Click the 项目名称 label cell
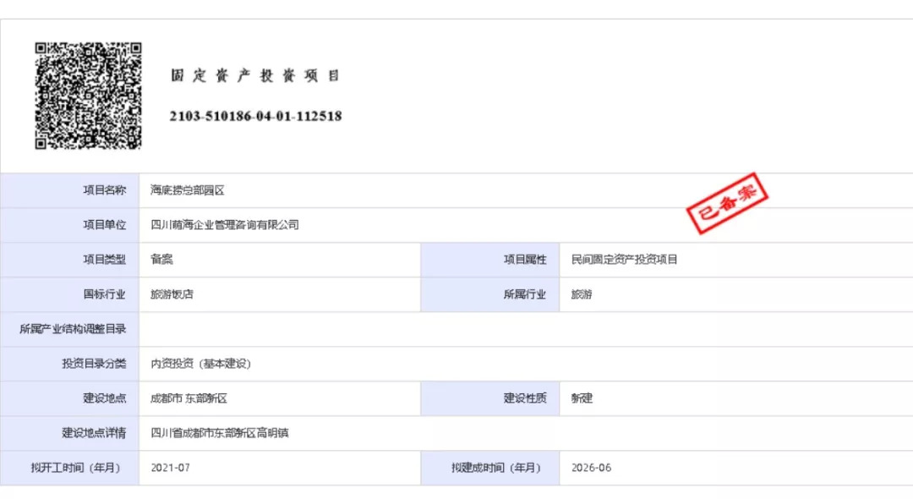 click(104, 190)
